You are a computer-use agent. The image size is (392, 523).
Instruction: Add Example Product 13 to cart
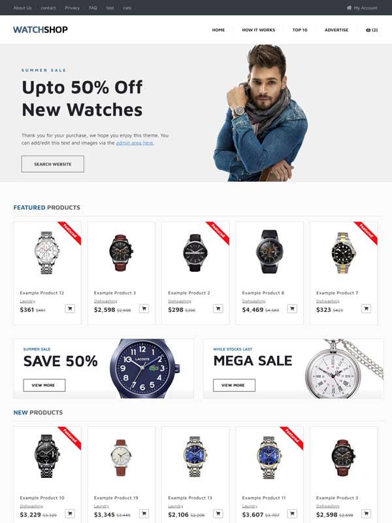[218, 514]
